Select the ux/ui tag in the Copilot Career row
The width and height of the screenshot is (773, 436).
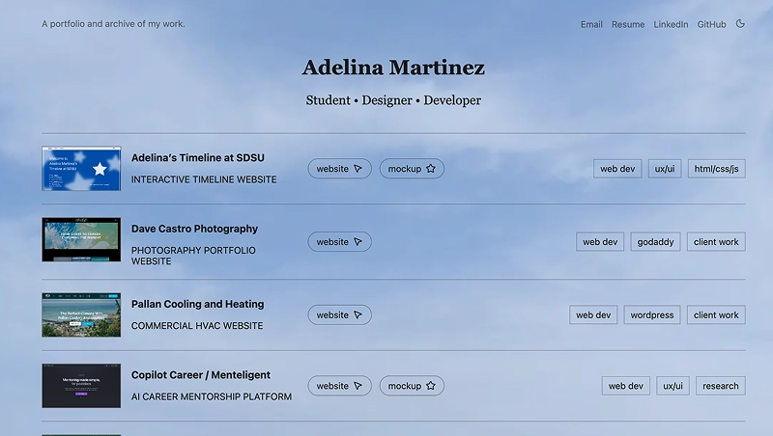tap(673, 386)
